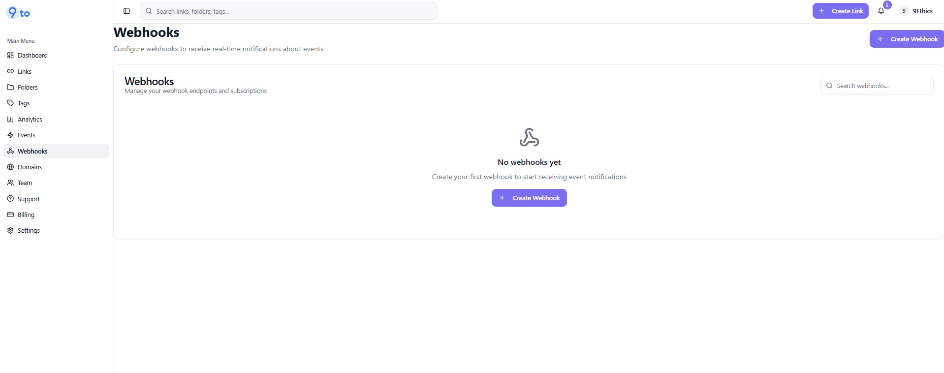Click the Settings gear icon
This screenshot has height=373, width=944.
pos(10,230)
